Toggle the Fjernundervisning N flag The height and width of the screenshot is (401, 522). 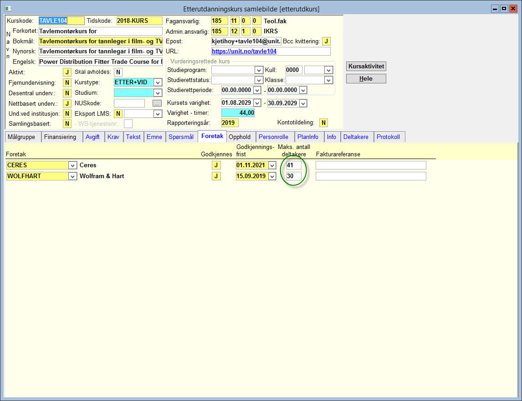click(x=67, y=82)
